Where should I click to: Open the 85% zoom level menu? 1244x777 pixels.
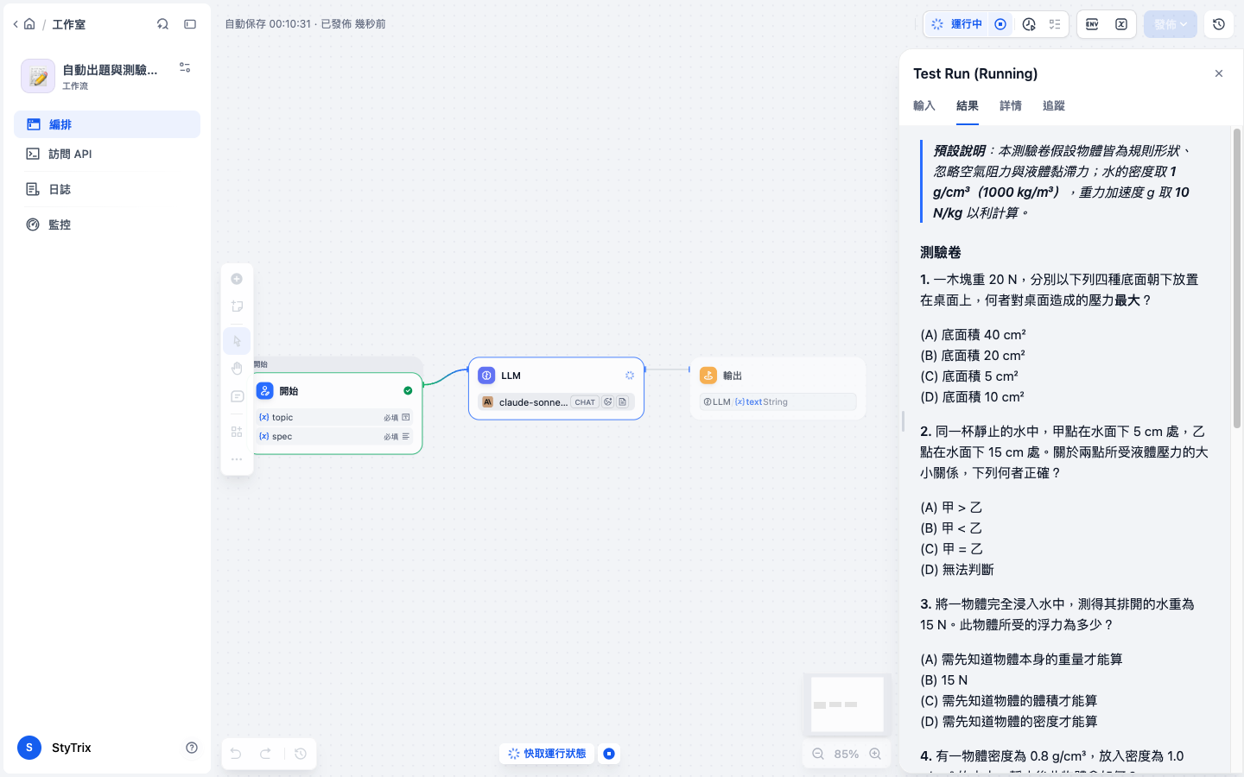tap(847, 754)
